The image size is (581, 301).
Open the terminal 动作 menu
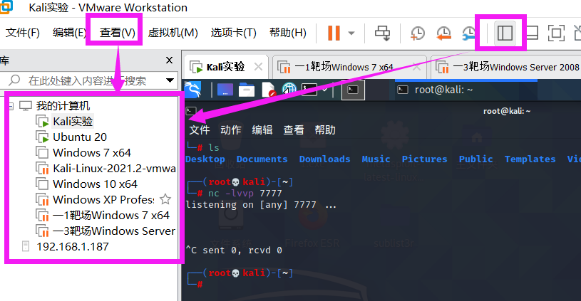(x=231, y=130)
